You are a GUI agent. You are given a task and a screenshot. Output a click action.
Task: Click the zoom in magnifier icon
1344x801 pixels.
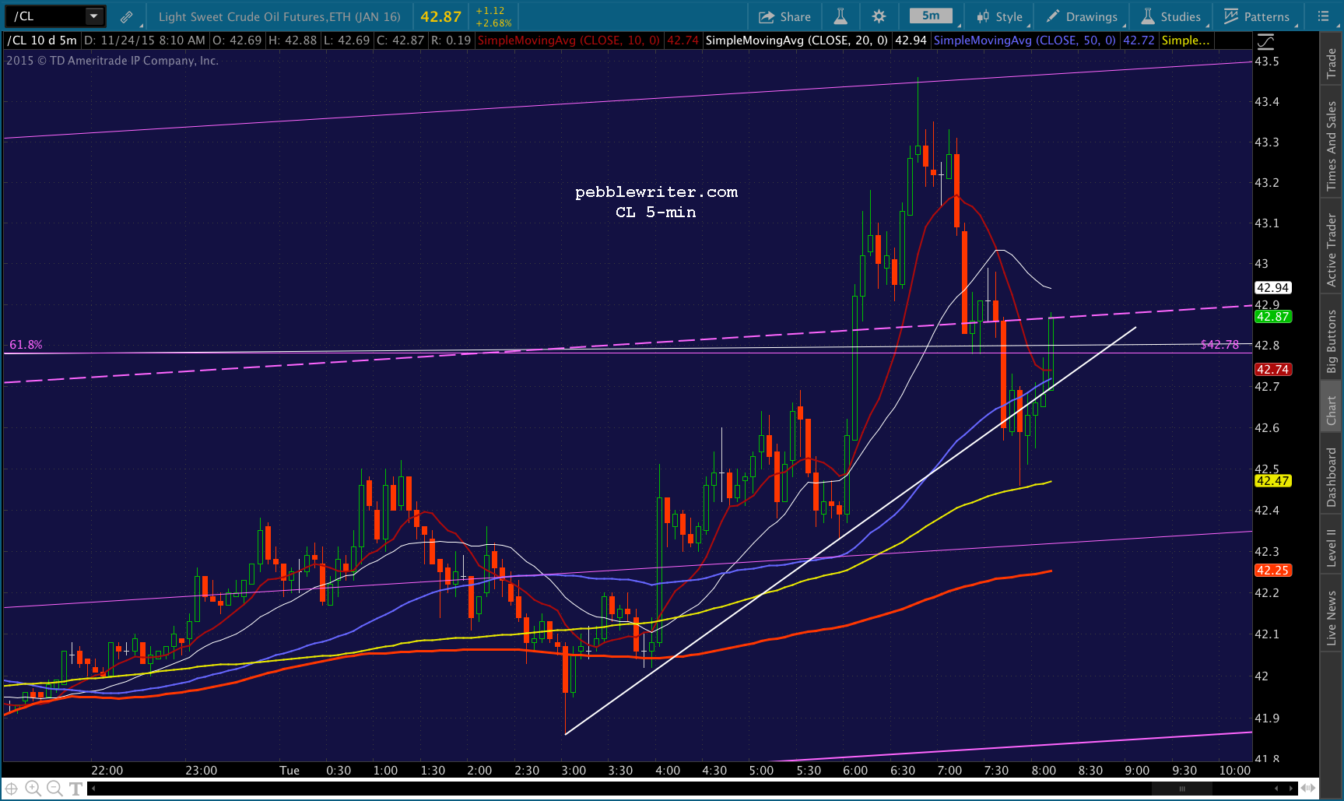coord(33,789)
